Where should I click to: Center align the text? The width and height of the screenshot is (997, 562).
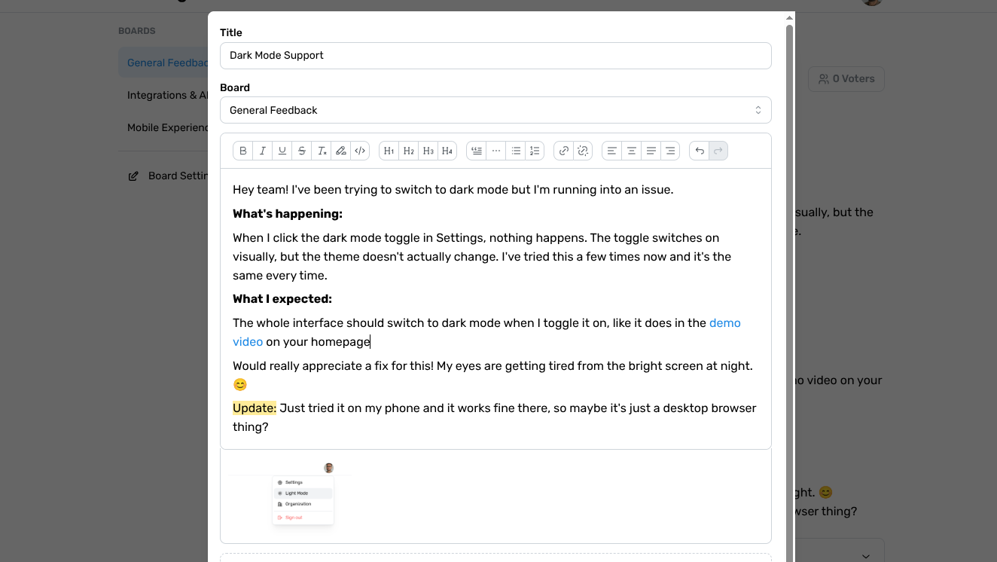coord(632,151)
